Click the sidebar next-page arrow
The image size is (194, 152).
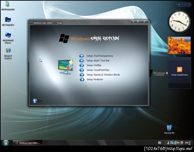189,5
